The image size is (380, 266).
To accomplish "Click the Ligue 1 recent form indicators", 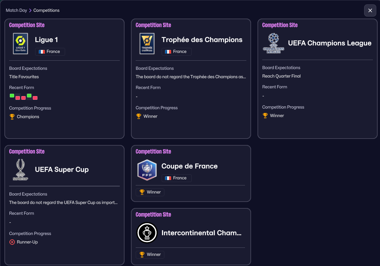I will (24, 97).
